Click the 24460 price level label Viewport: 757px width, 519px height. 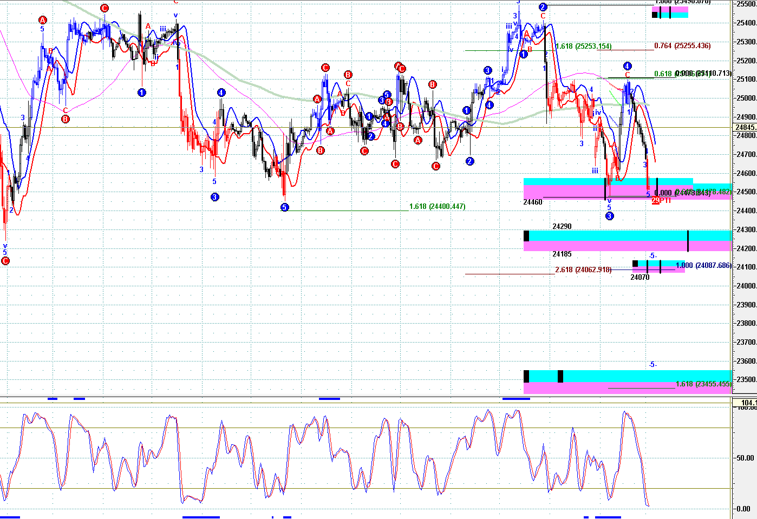tap(533, 202)
